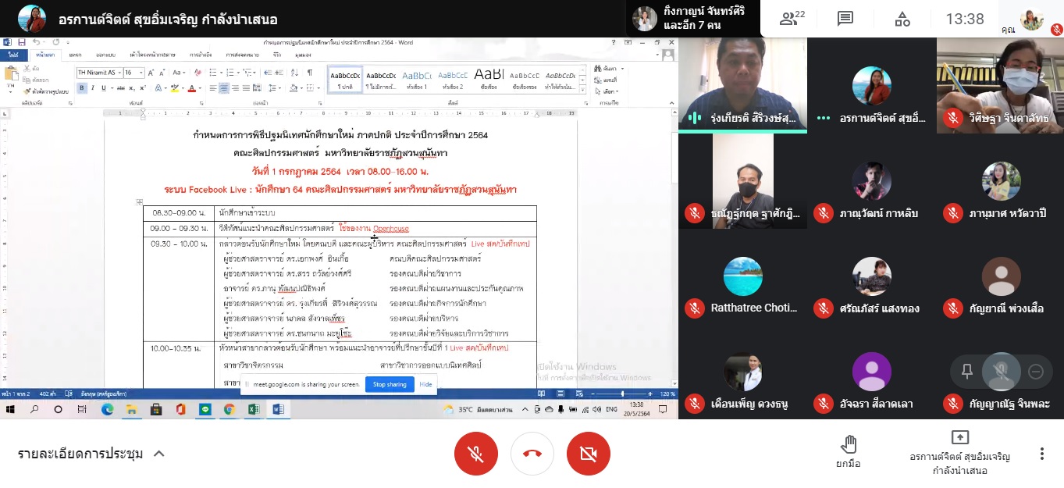The image size is (1064, 488).
Task: Click the Chrome icon in the shared taskbar
Action: click(x=229, y=409)
